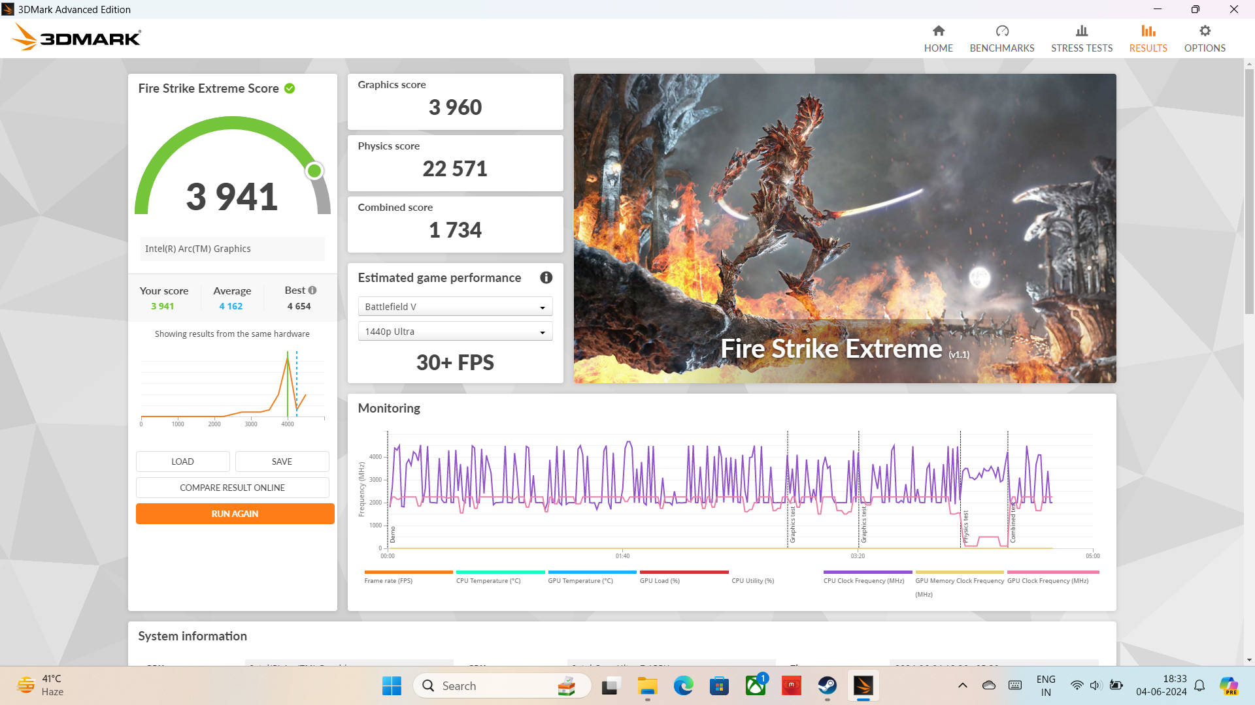Open Task View in taskbar

(611, 685)
